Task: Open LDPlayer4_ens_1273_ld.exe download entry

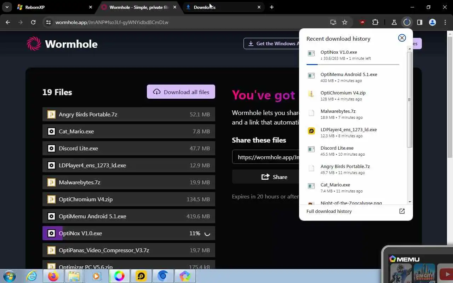Action: point(353,133)
